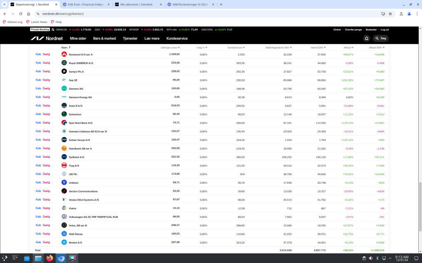422x263 pixels.
Task: Open the Ørsted A/S stock link
Action: pos(75,242)
